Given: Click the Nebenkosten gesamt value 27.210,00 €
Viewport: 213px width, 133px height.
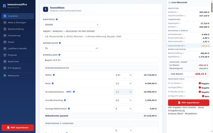Looking at the screenshot, I should click(x=150, y=116).
